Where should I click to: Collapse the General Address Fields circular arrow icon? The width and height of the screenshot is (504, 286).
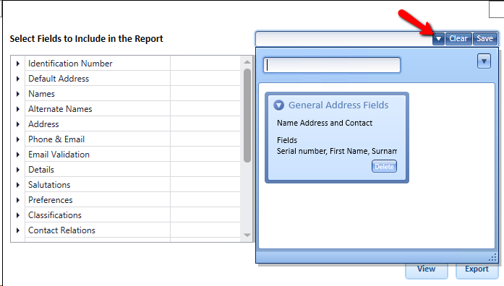pos(278,105)
